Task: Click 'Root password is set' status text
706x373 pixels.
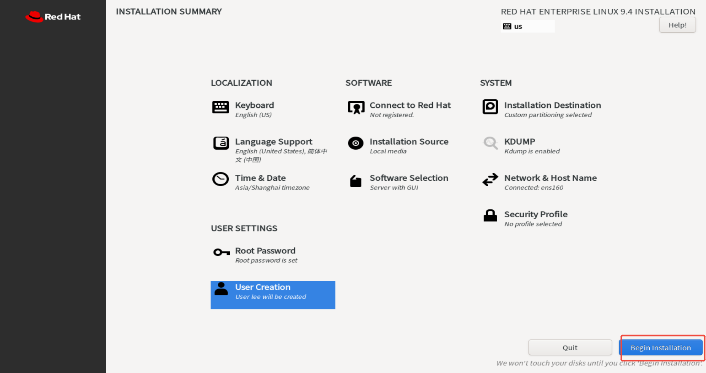Action: pyautogui.click(x=266, y=260)
